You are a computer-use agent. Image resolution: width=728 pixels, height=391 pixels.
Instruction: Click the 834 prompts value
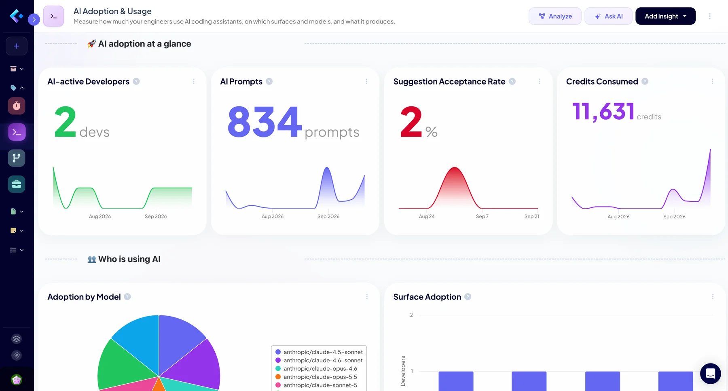[x=293, y=122]
